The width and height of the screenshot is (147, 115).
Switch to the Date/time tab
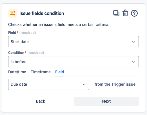tap(17, 72)
